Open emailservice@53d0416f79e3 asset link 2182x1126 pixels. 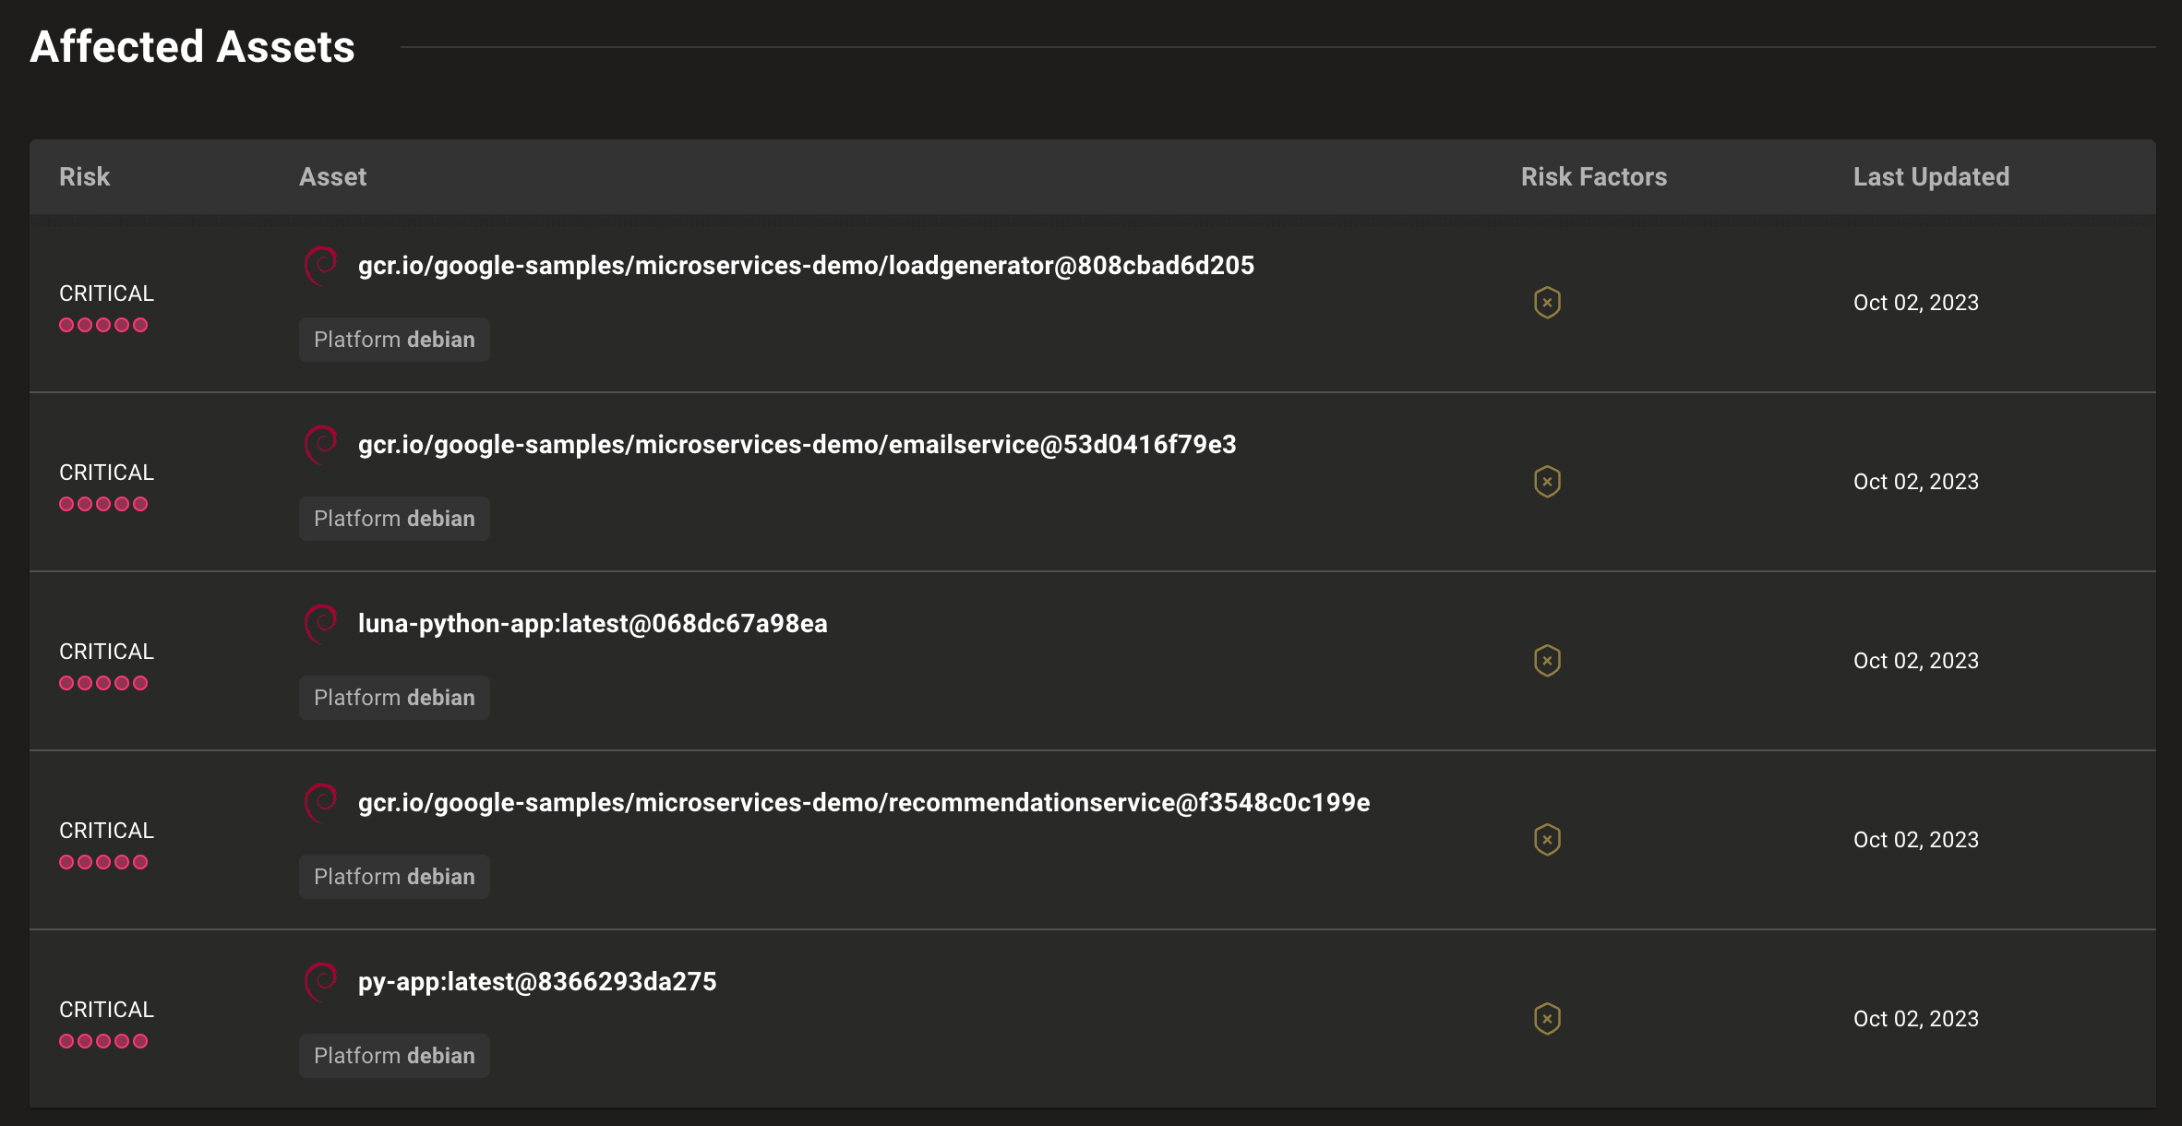(796, 445)
